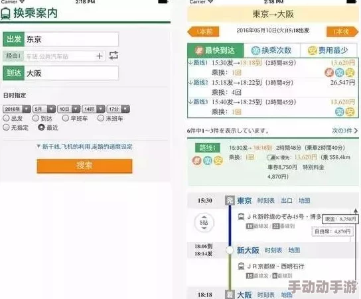Select the 早班车 radio button
Viewport: 361px width, 299px height.
pyautogui.click(x=66, y=118)
